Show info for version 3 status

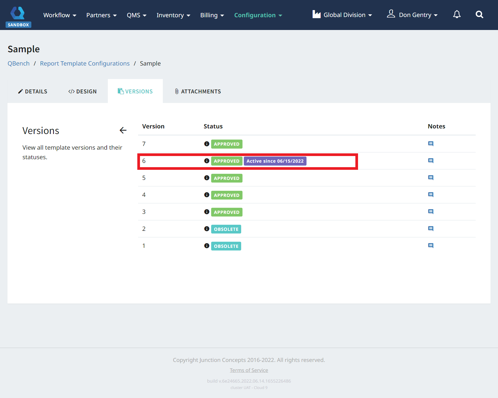207,212
